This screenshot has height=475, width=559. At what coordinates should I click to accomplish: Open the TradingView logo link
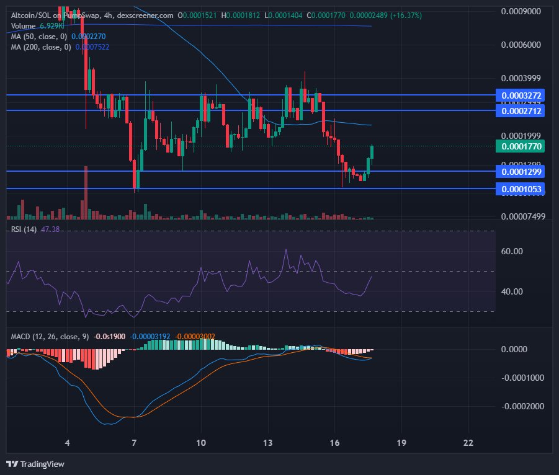point(35,464)
